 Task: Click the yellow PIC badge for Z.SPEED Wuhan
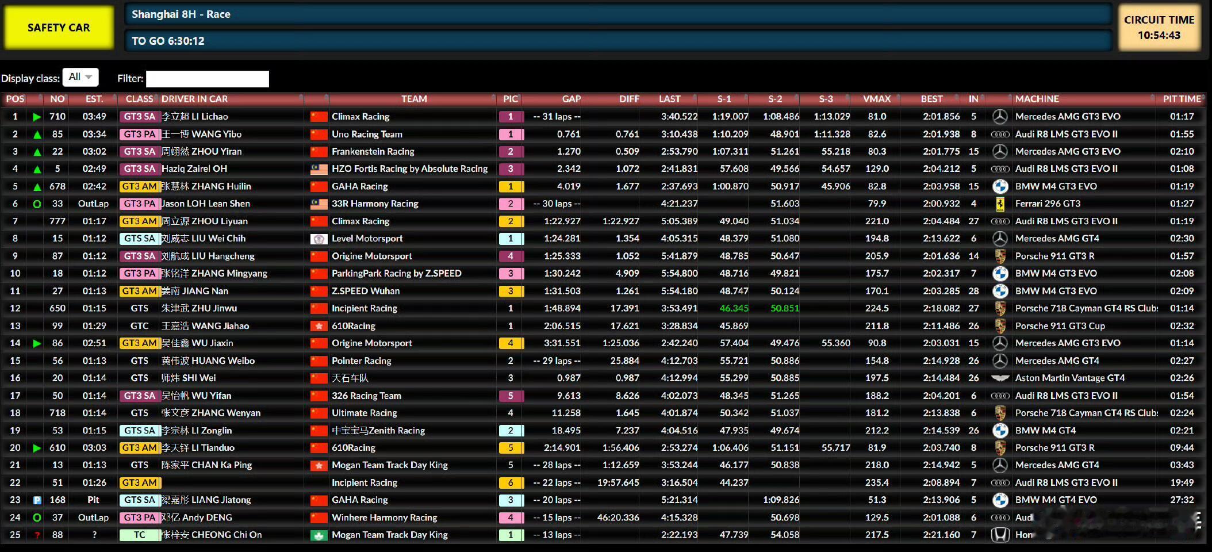511,291
